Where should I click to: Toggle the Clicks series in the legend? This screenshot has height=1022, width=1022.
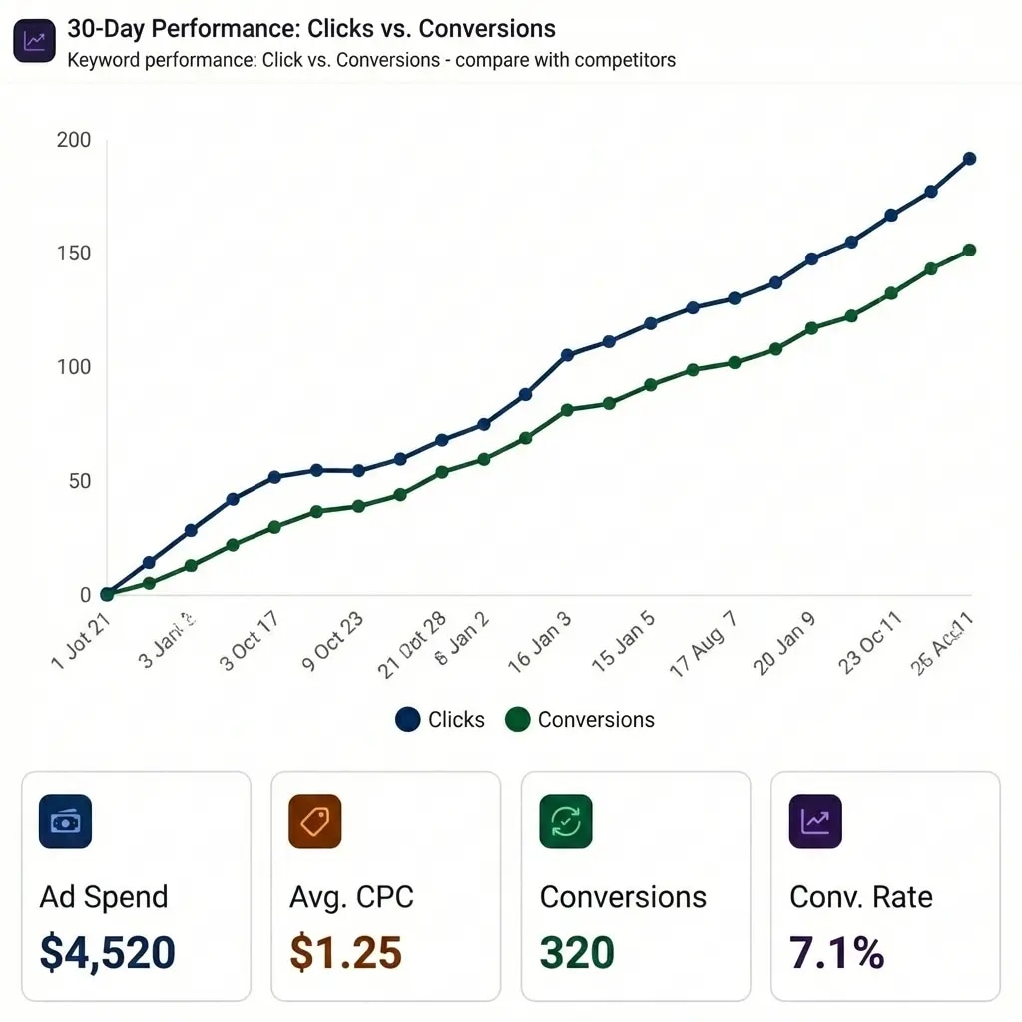tap(440, 719)
